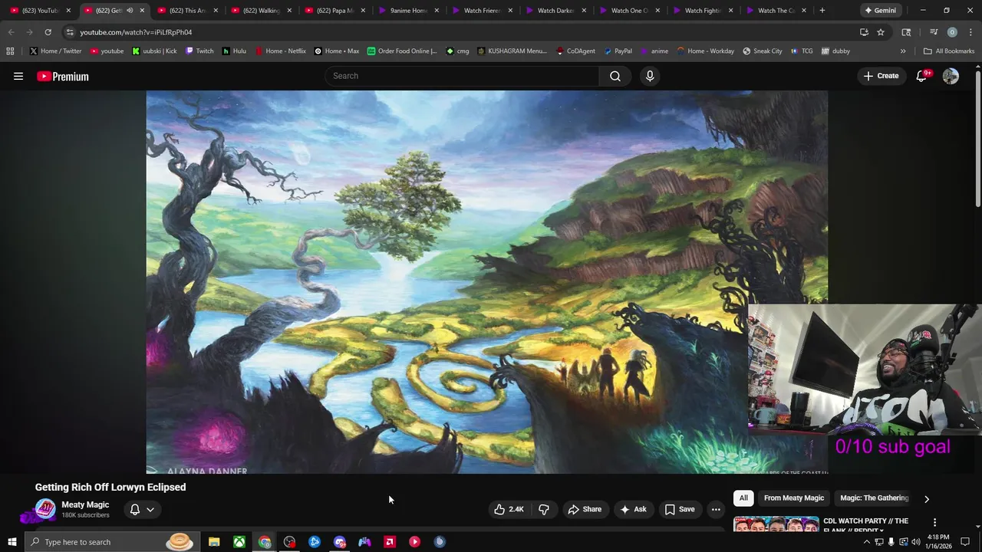Open Chrome media controls icon

(934, 32)
